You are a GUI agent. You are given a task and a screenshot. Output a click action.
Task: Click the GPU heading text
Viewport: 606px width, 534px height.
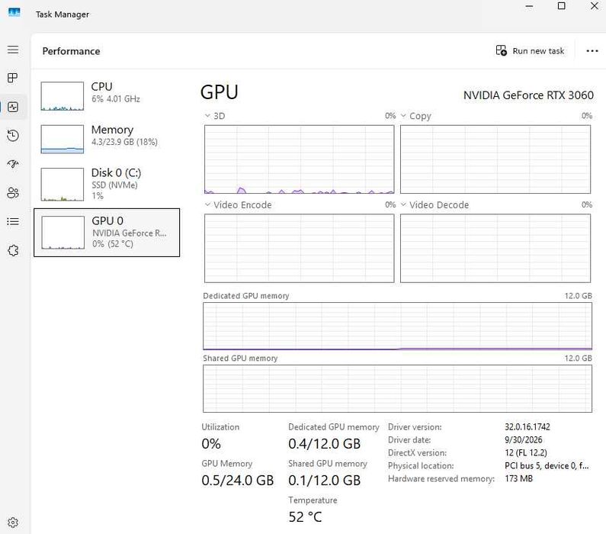click(x=219, y=92)
